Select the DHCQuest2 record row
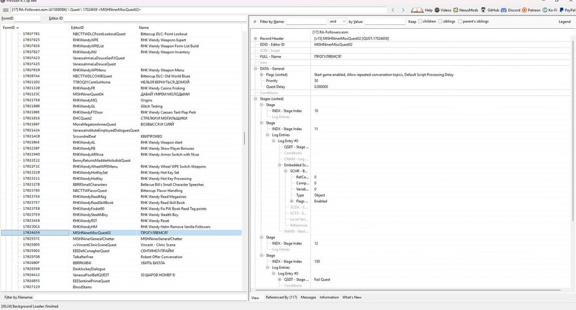The height and width of the screenshot is (310, 576). [121, 118]
